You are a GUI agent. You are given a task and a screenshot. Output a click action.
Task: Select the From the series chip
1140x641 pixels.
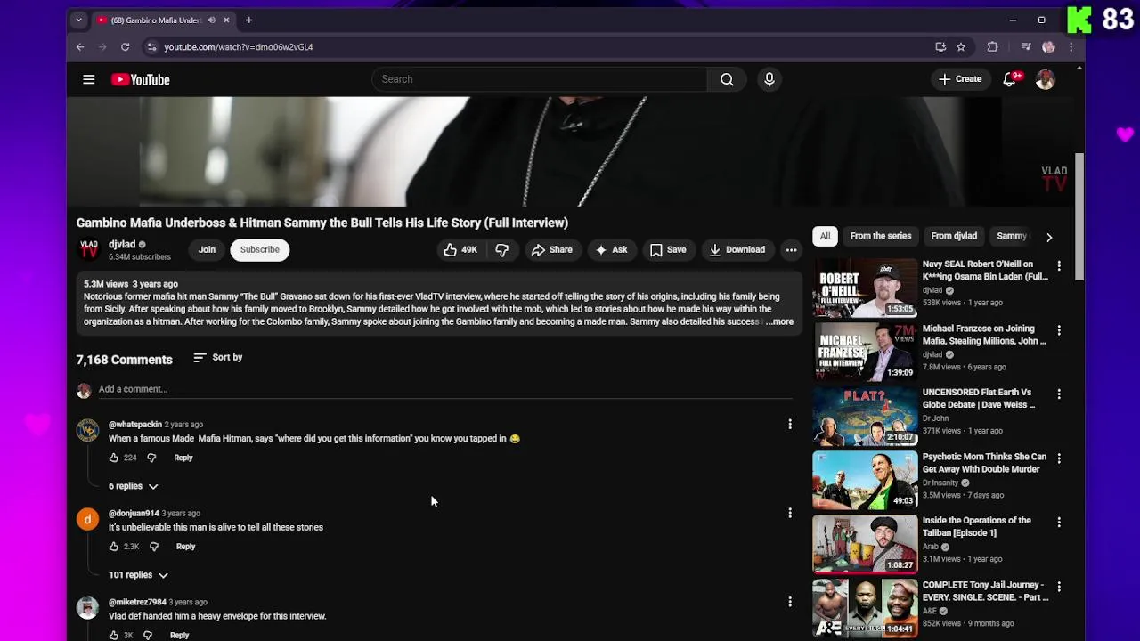(x=881, y=236)
